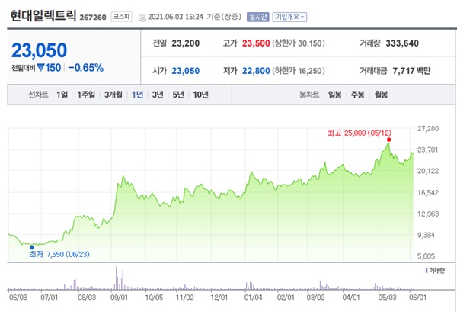
Task: Click the calendar icon before the timestamp
Action: pyautogui.click(x=142, y=18)
